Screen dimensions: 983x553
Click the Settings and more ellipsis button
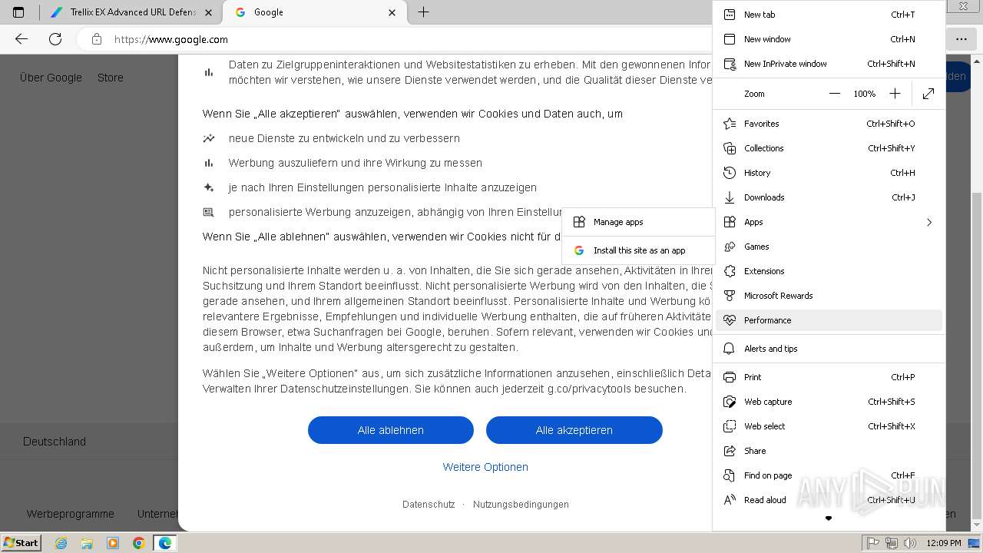tap(961, 39)
